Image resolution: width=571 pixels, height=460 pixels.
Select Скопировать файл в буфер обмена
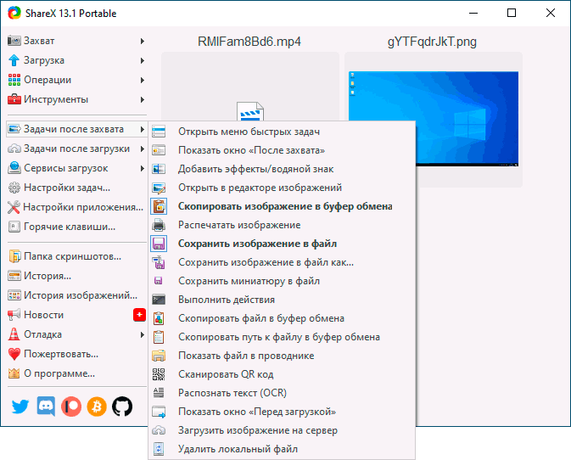(282, 318)
